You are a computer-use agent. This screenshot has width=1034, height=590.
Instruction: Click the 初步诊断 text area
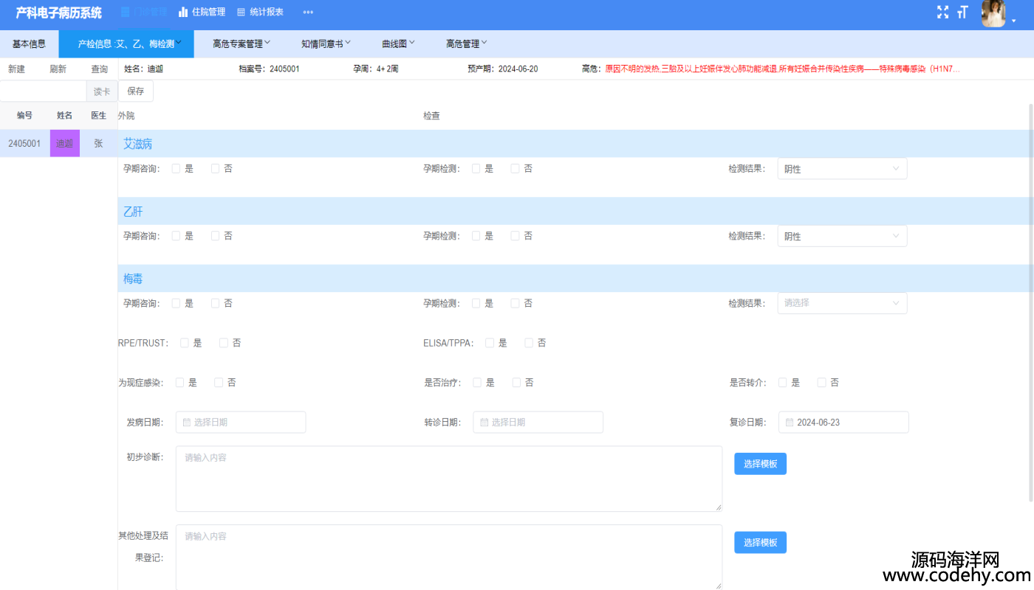point(449,479)
